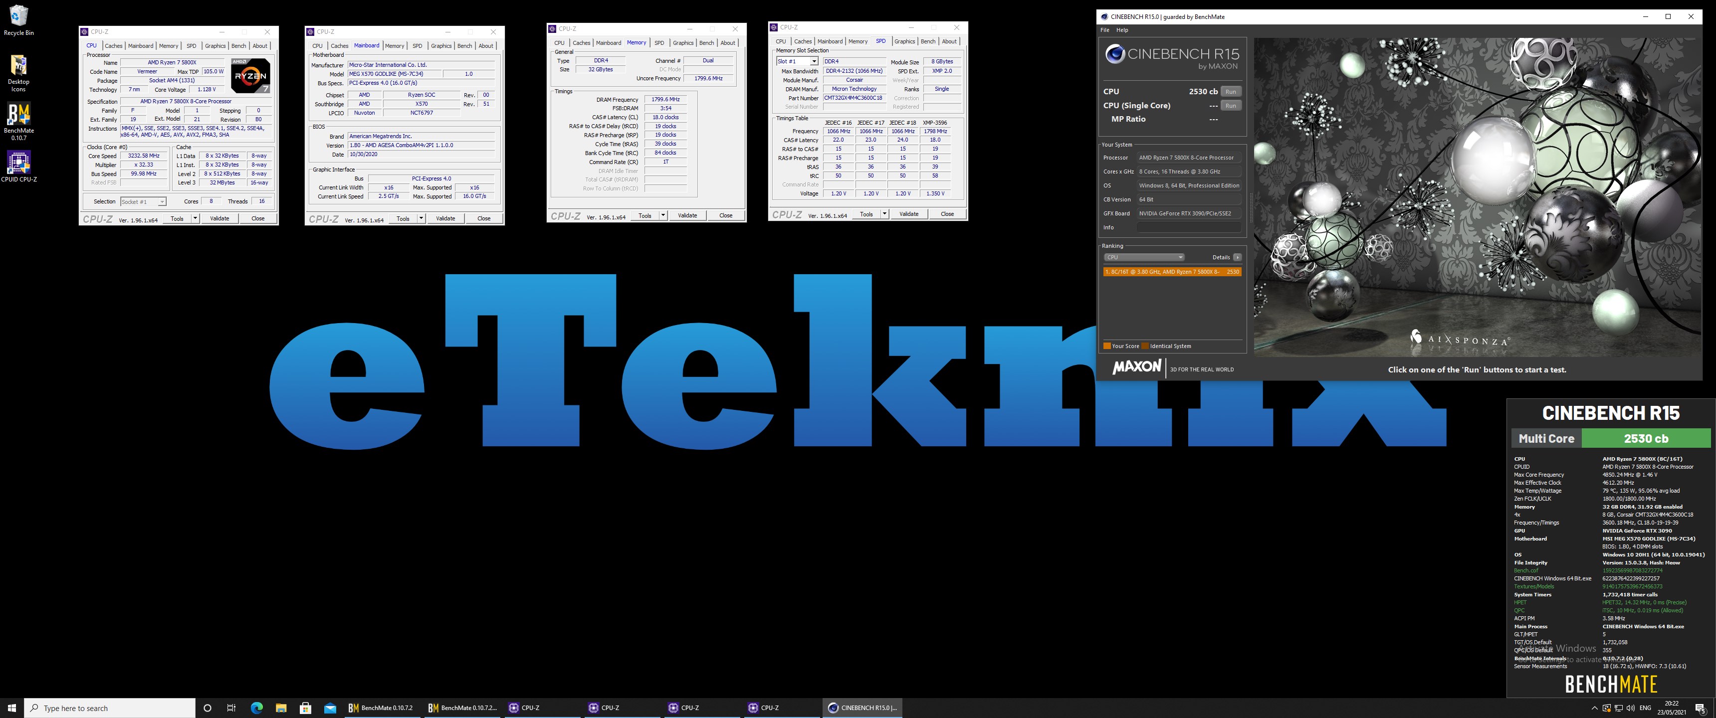Open the Windows Start menu

pyautogui.click(x=11, y=708)
